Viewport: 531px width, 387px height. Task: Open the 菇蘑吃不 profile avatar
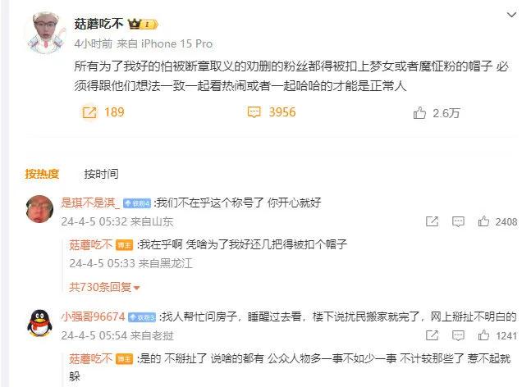coord(47,33)
